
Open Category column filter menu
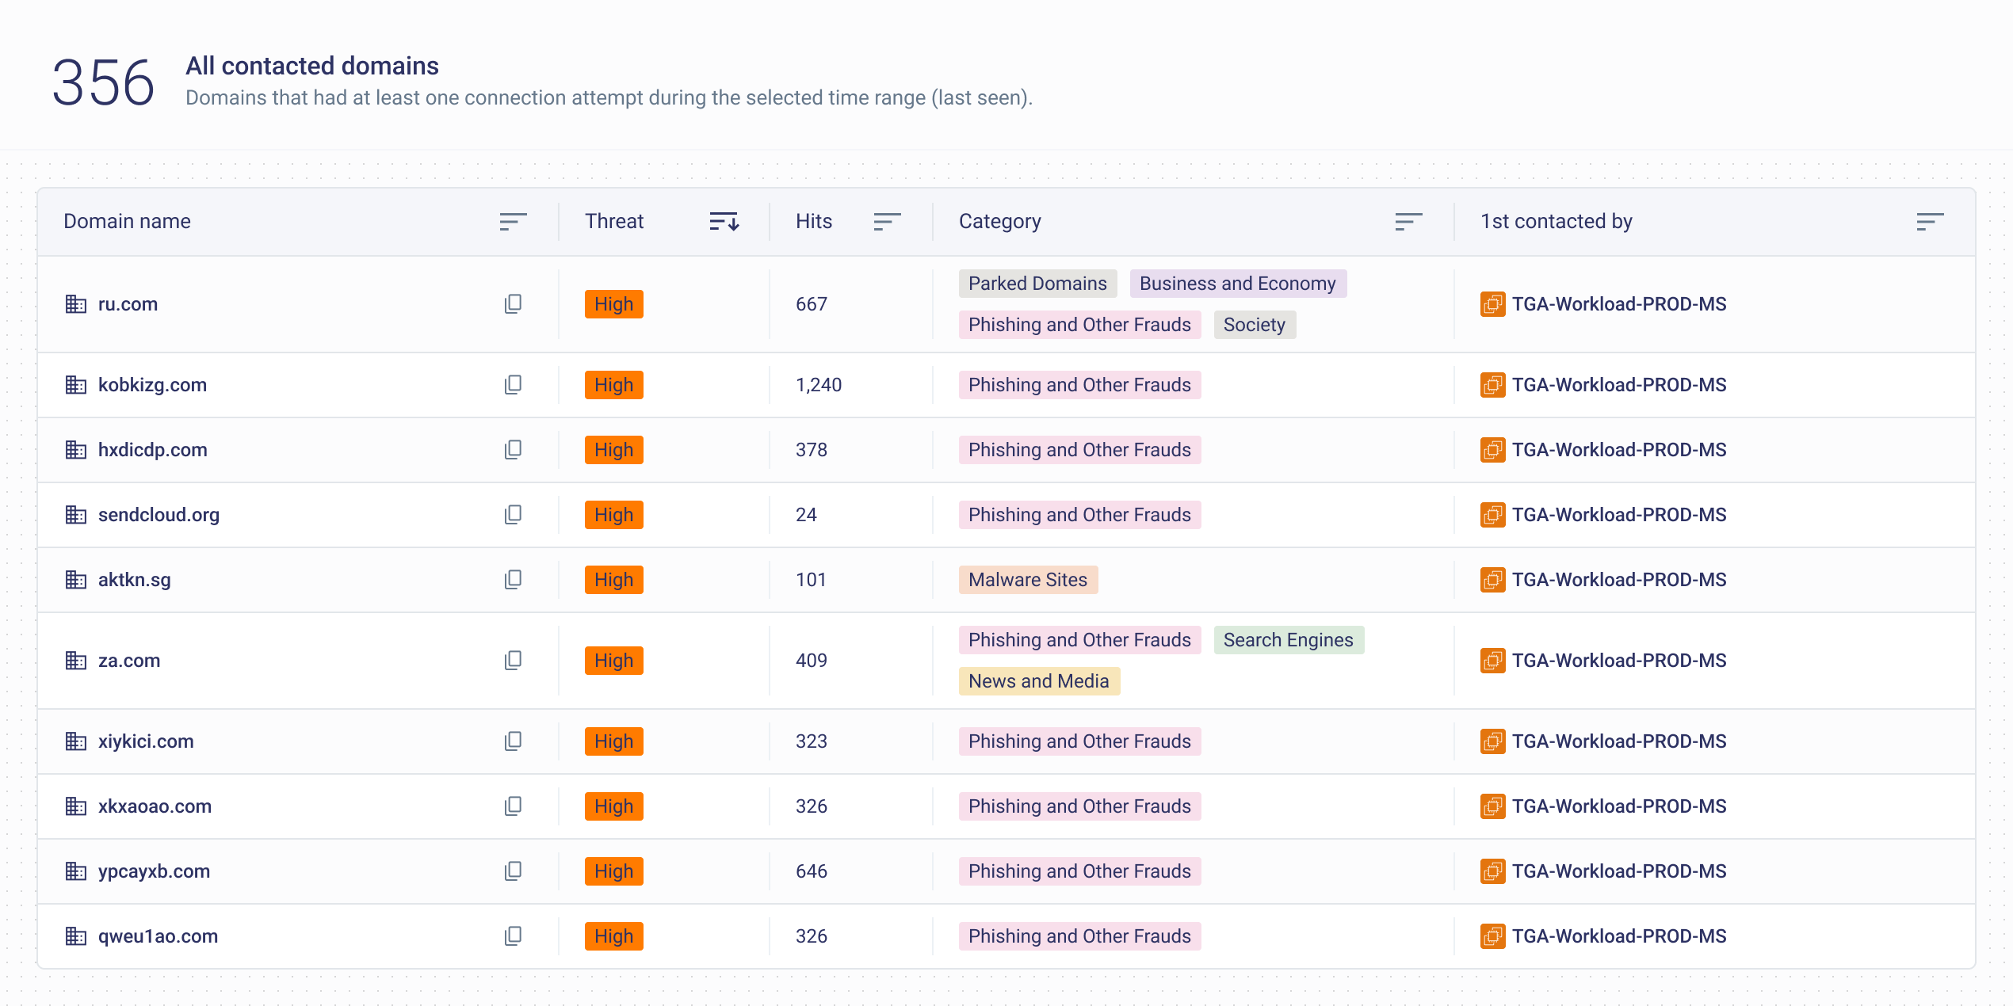[x=1408, y=222]
